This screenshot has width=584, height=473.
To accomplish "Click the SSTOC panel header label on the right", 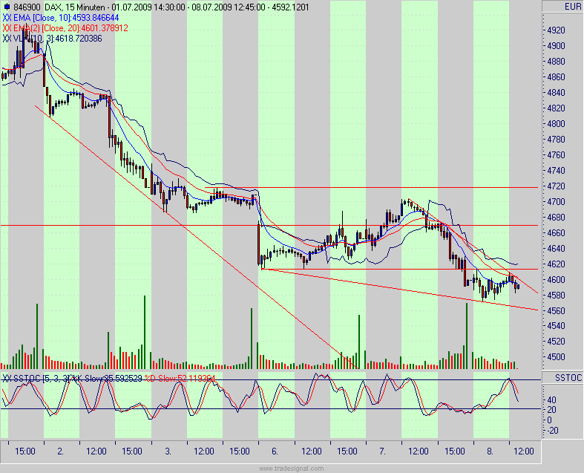I will point(568,377).
